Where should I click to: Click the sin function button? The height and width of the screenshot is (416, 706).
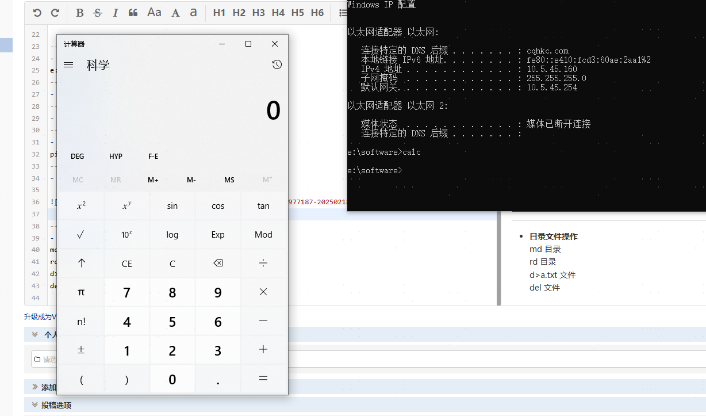click(x=172, y=206)
